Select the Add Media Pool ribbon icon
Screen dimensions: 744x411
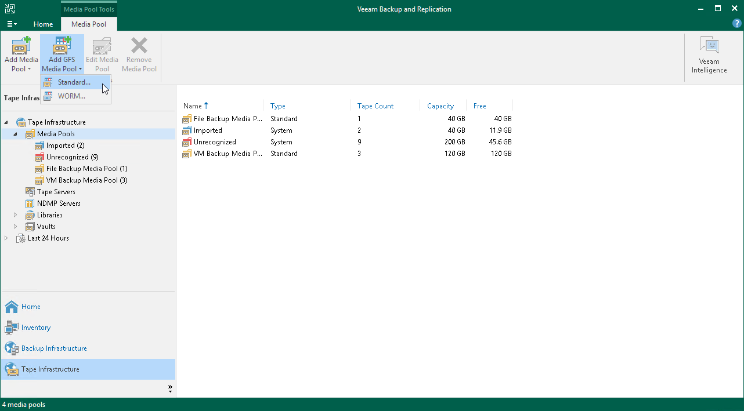pyautogui.click(x=20, y=53)
